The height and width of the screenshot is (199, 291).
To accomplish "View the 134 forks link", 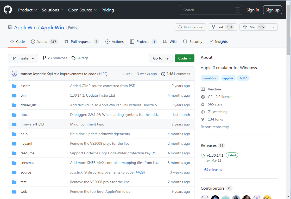I will [212, 119].
